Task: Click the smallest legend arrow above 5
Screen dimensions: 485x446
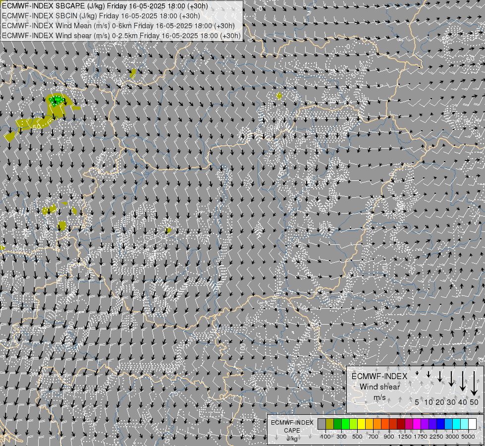Action: point(417,373)
